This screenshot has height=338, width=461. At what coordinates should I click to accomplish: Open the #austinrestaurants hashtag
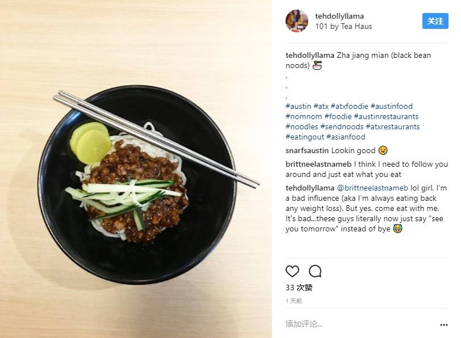pos(386,117)
